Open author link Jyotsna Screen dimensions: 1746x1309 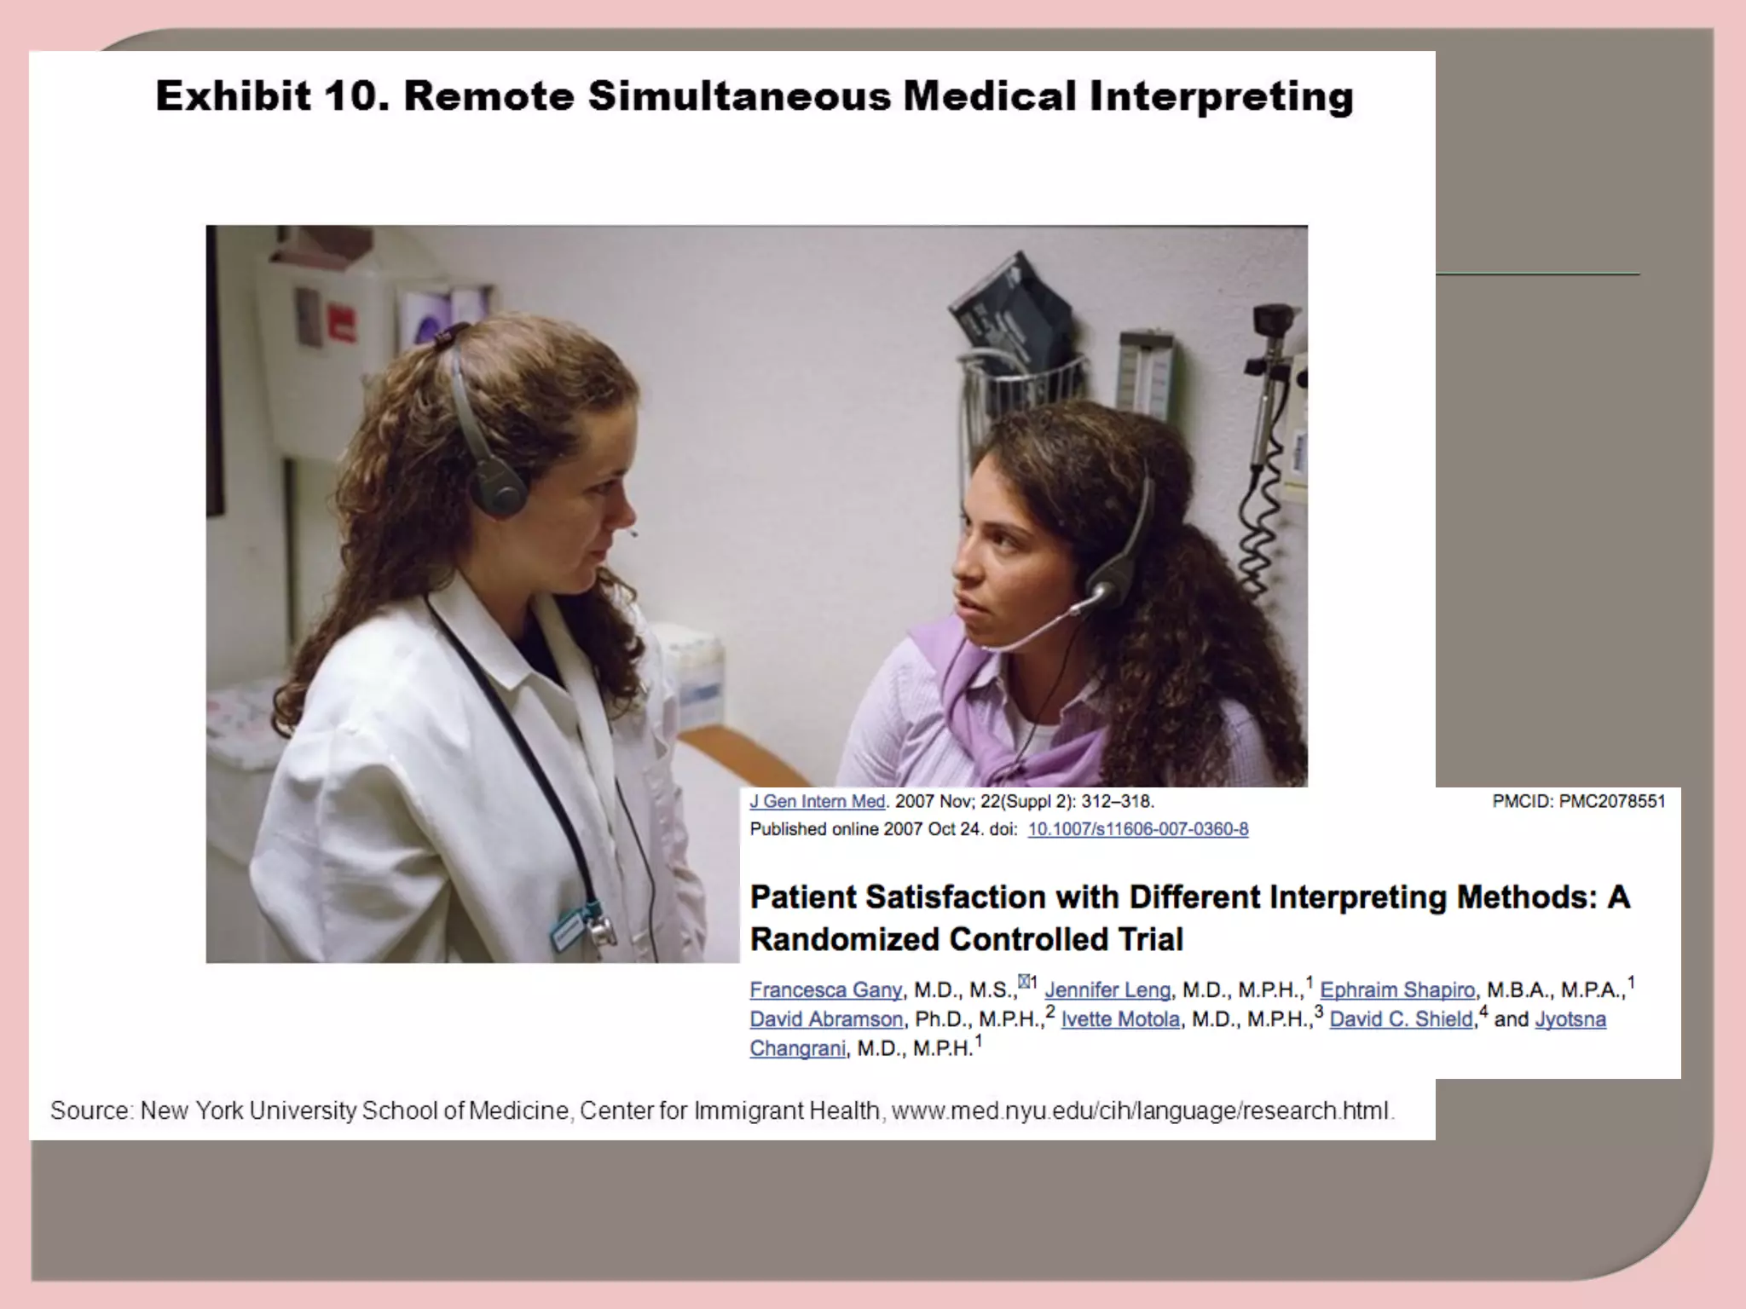[x=1570, y=1019]
